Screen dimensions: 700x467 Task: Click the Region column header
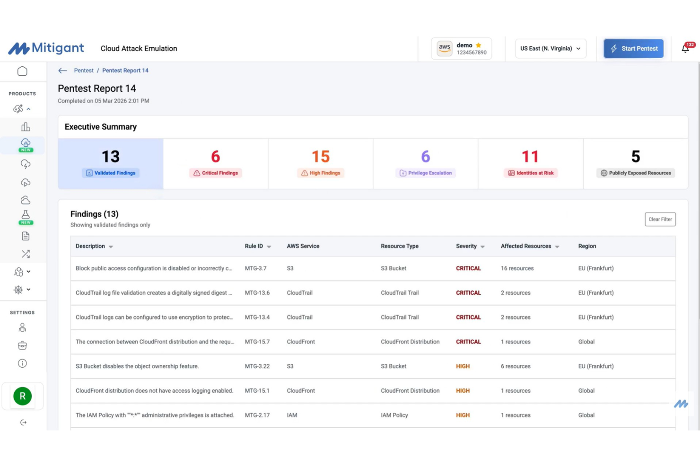587,246
